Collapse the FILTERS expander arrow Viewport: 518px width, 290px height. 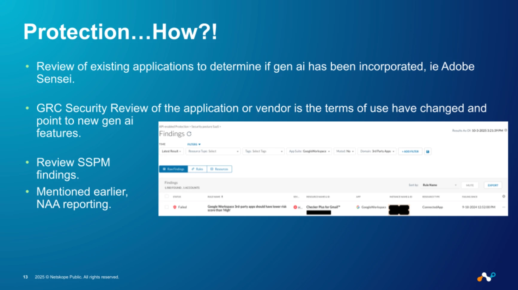[199, 144]
